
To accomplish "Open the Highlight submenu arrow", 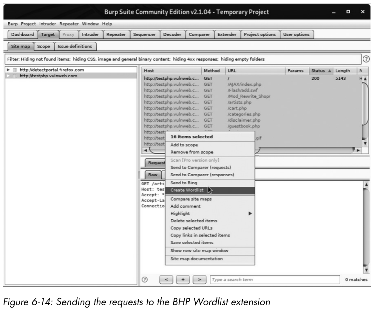I will 250,213.
